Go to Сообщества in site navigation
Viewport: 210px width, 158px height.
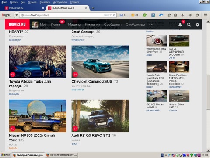point(135,25)
